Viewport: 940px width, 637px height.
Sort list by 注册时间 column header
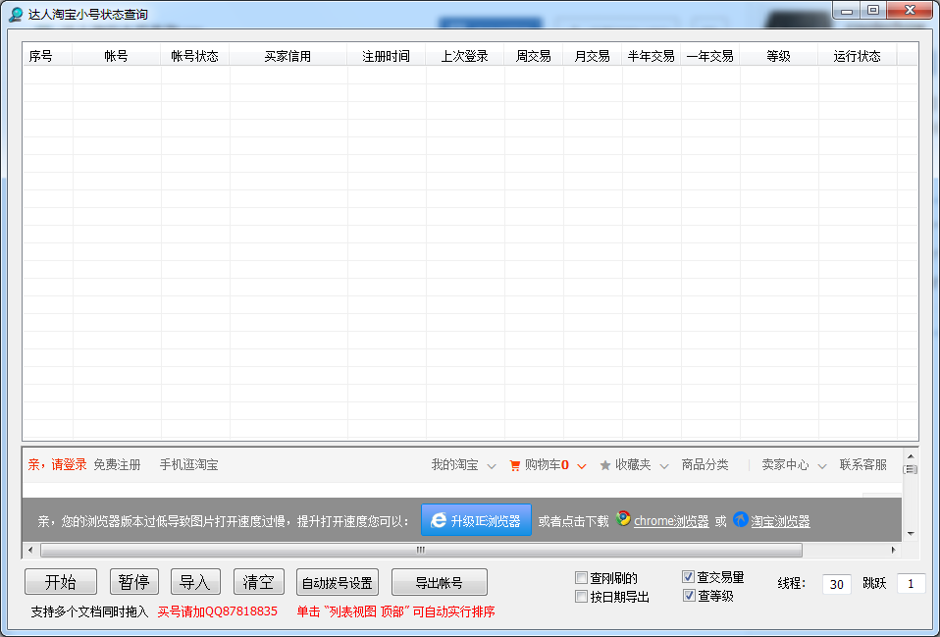(x=386, y=56)
